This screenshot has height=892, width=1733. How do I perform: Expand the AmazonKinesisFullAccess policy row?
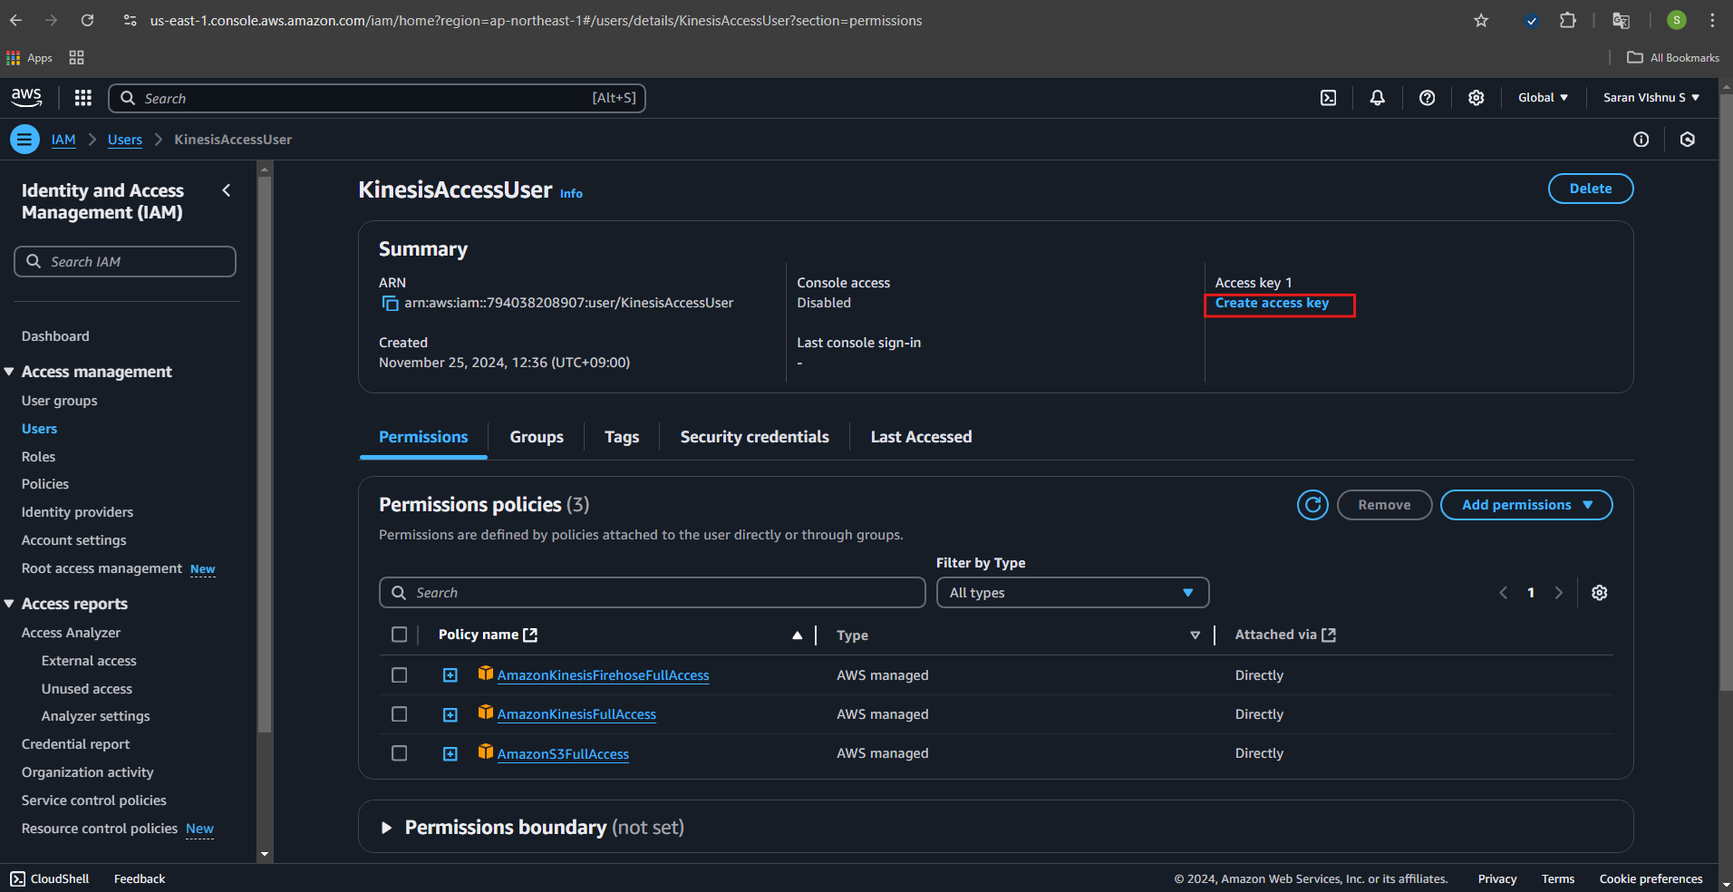(450, 715)
